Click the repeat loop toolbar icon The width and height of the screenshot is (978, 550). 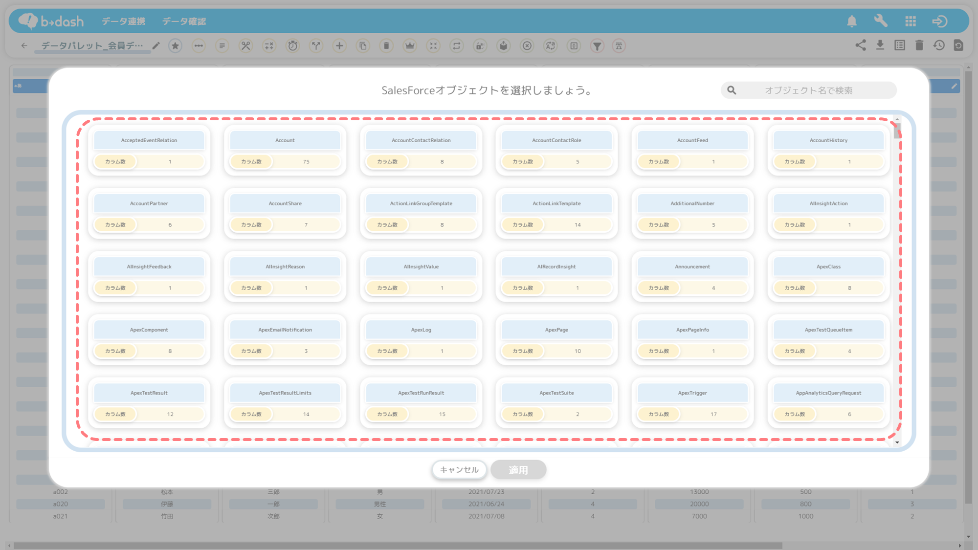pos(457,45)
